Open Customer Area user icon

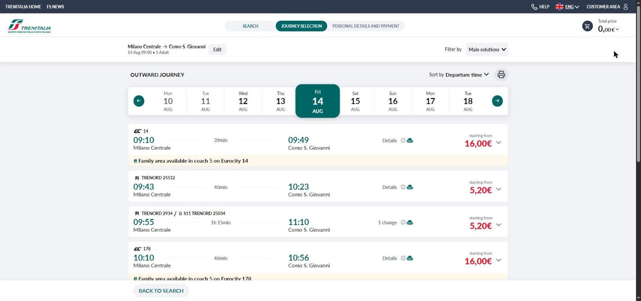(x=625, y=7)
